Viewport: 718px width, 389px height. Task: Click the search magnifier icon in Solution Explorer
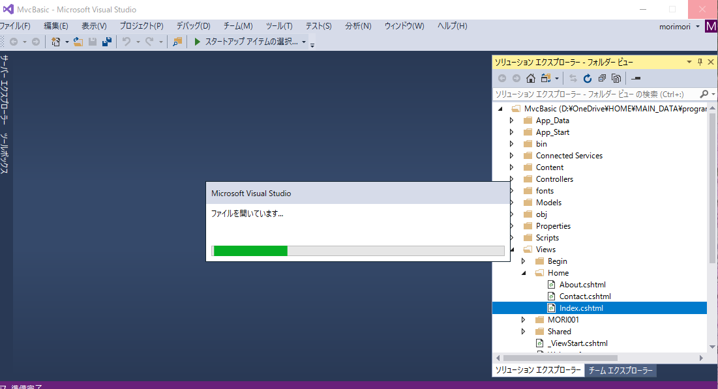click(x=704, y=94)
